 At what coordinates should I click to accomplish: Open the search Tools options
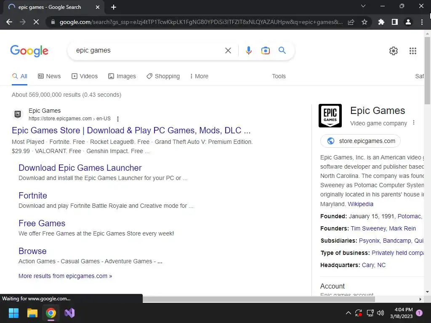coord(279,76)
